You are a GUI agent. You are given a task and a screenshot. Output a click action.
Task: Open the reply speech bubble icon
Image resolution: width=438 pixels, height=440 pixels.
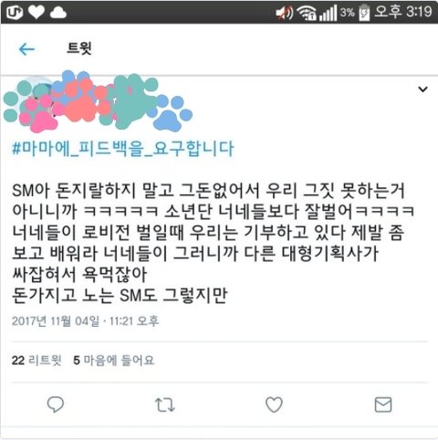[x=56, y=404]
